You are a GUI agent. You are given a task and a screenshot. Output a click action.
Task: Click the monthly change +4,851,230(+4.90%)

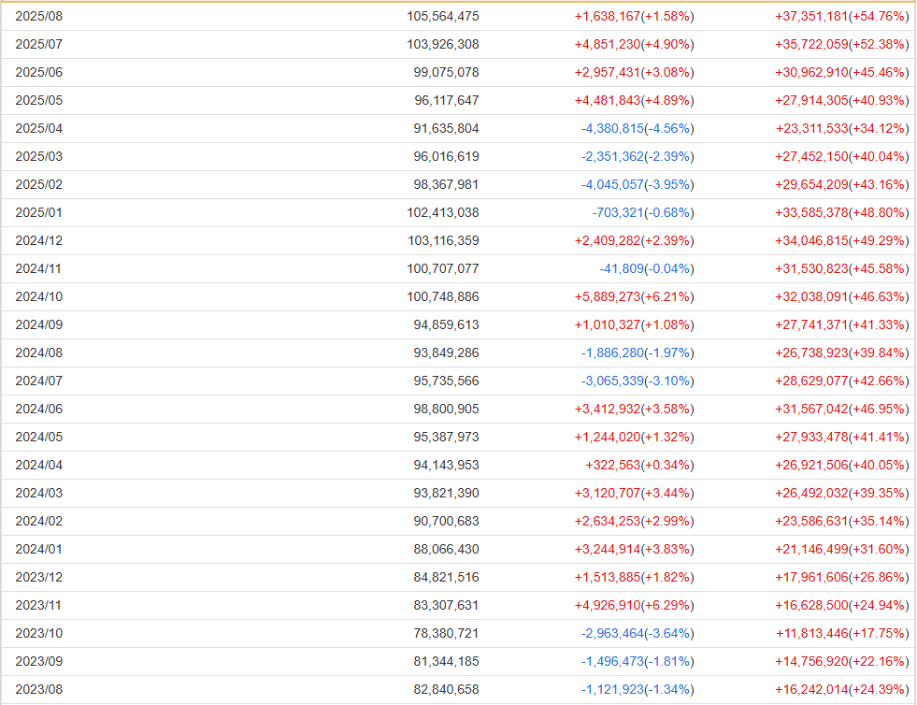click(x=634, y=45)
